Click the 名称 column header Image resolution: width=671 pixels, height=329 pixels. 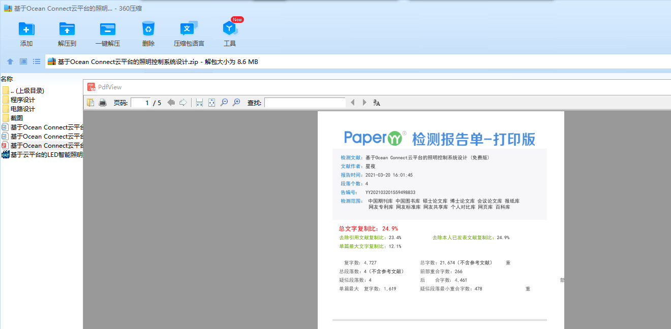7,79
